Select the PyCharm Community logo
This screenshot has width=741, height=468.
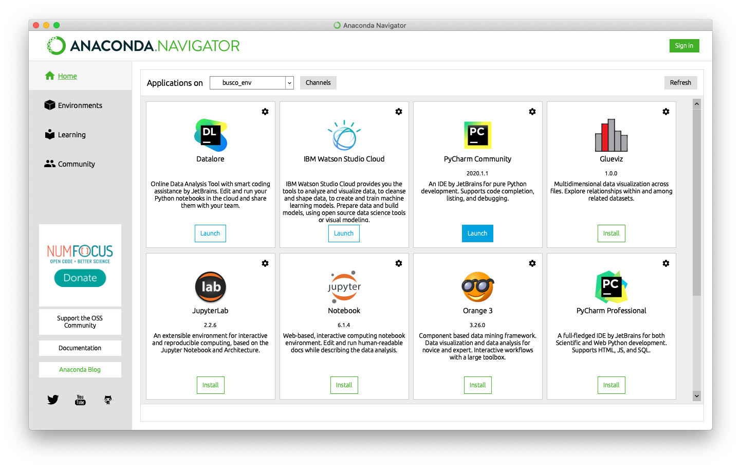tap(477, 135)
